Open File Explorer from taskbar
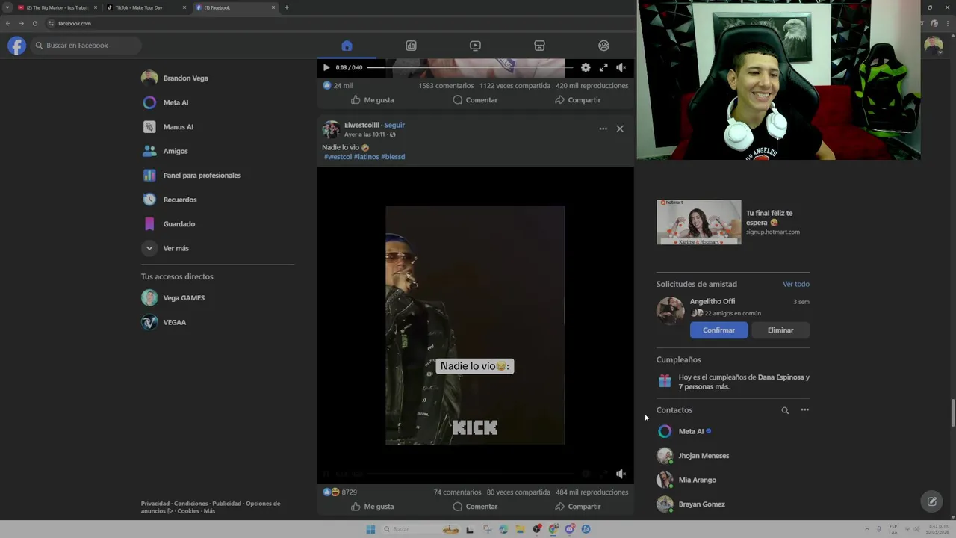956x538 pixels. coord(520,529)
